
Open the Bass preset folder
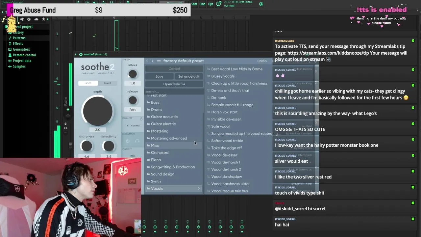(173, 102)
